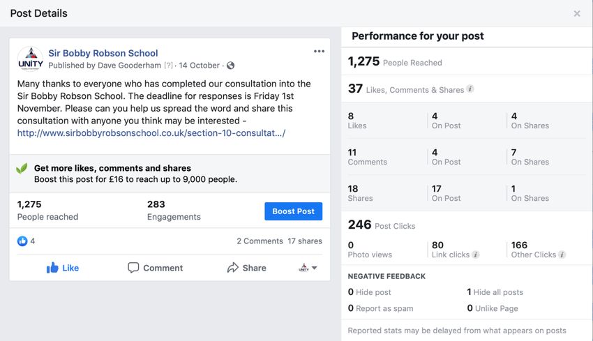Screen dimensions: 593x341
Task: Click the Unity school logo avatar
Action: coord(31,59)
